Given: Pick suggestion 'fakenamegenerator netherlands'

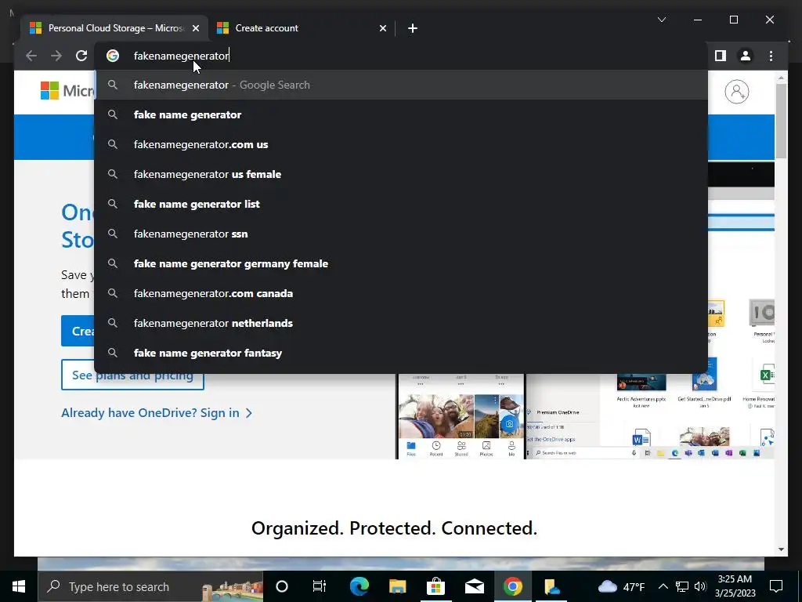Looking at the screenshot, I should 401,323.
